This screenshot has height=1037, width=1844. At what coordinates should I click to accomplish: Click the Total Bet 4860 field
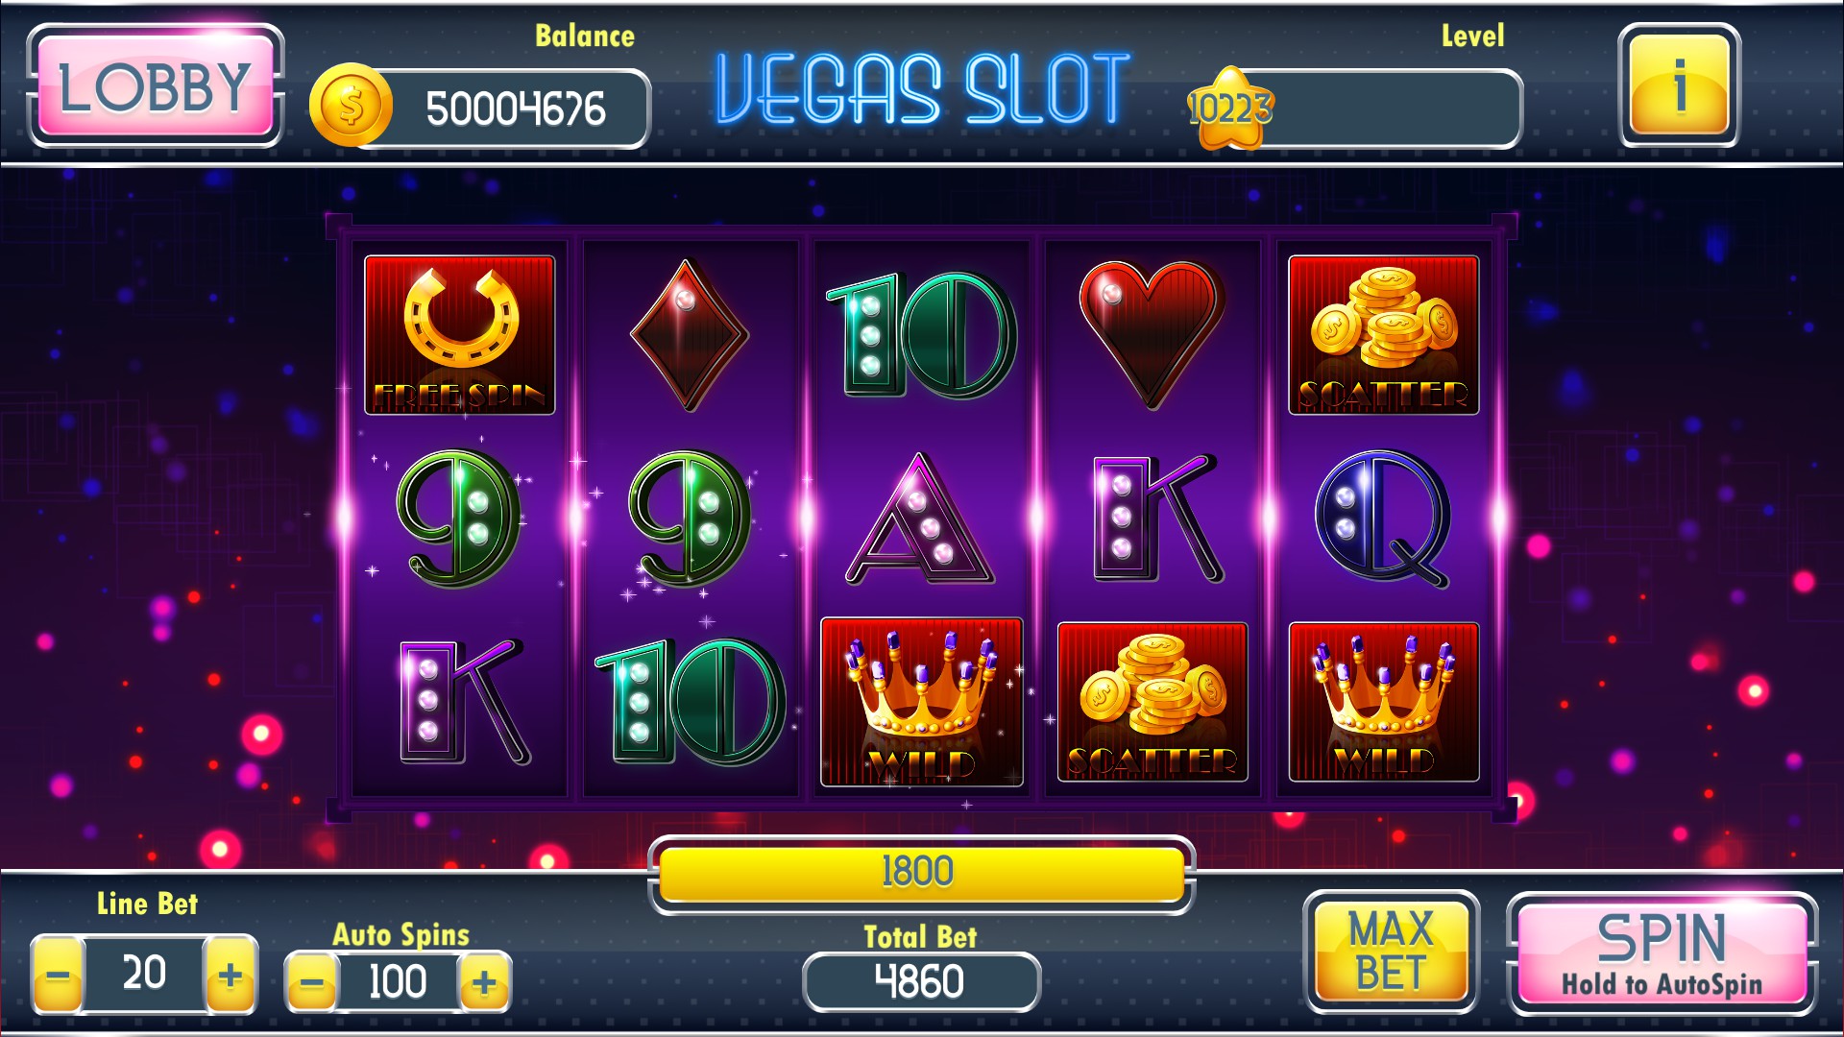(x=921, y=981)
